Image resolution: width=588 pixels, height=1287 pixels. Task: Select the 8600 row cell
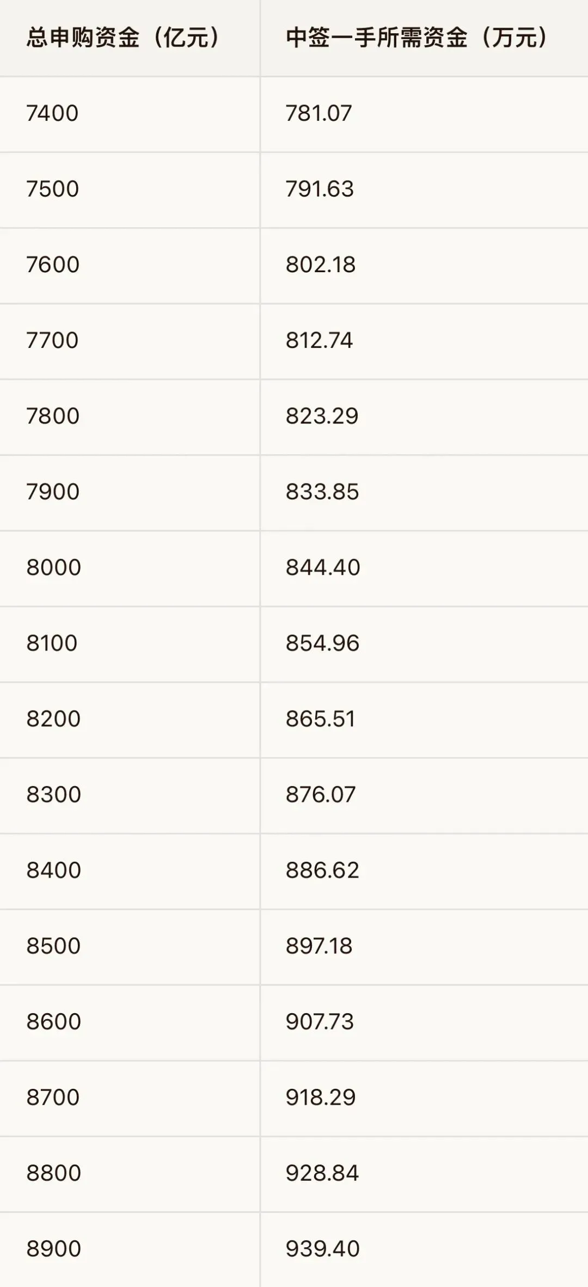point(130,1022)
